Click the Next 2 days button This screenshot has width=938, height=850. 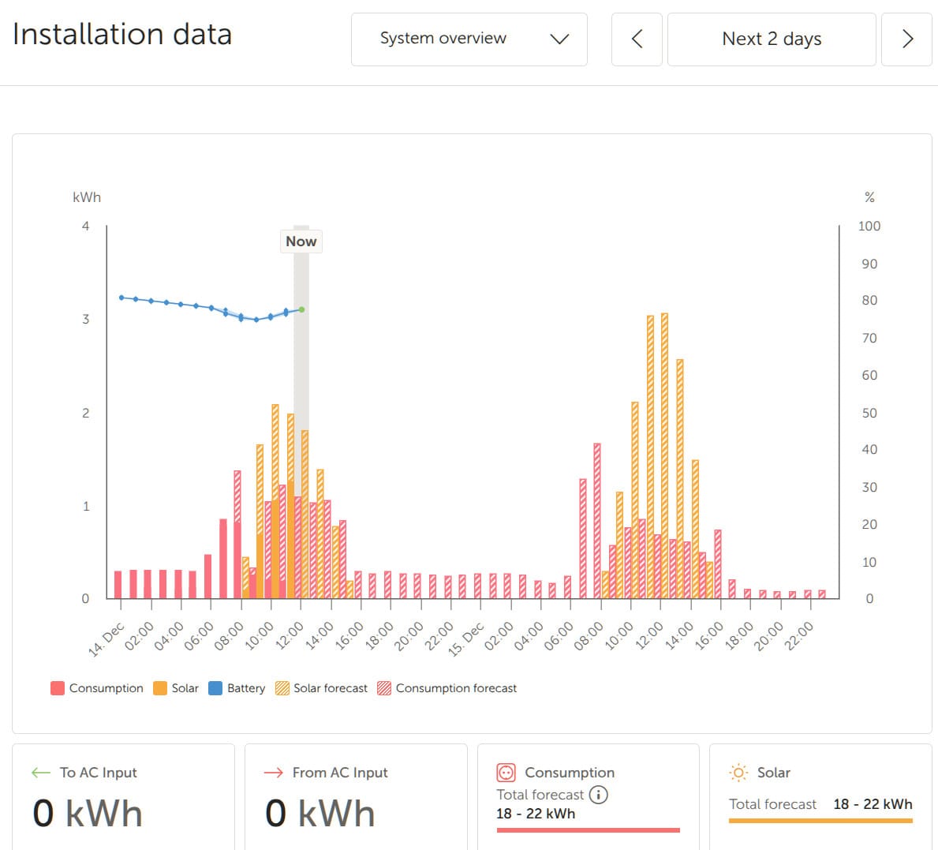coord(772,39)
